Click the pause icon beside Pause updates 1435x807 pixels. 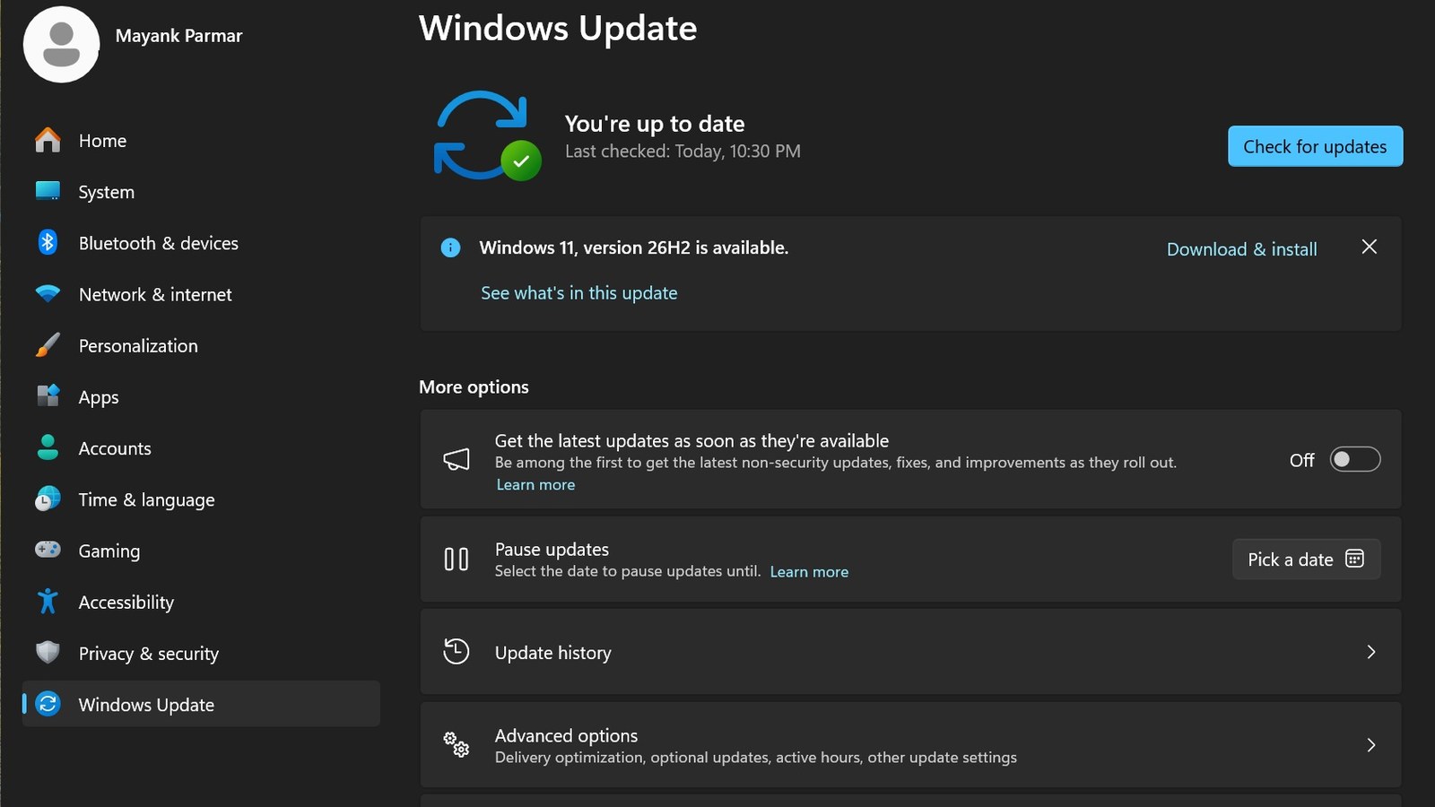[457, 560]
